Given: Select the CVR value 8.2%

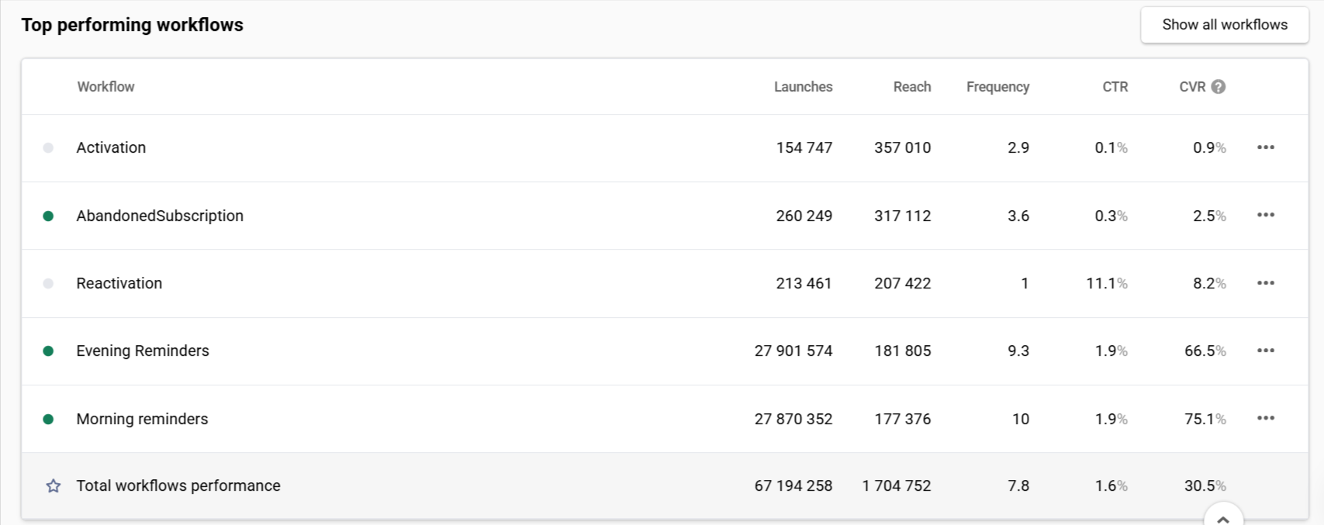Looking at the screenshot, I should pos(1209,283).
